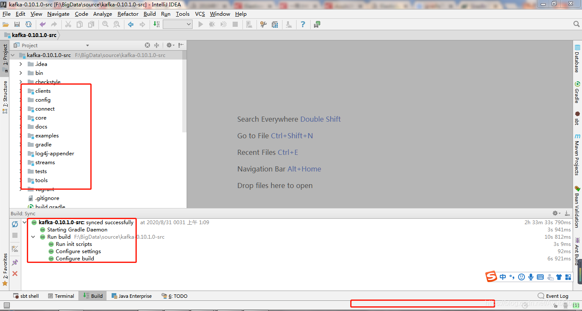Click the Copy toolbar icon
Screen dimensions: 582x311
79,25
